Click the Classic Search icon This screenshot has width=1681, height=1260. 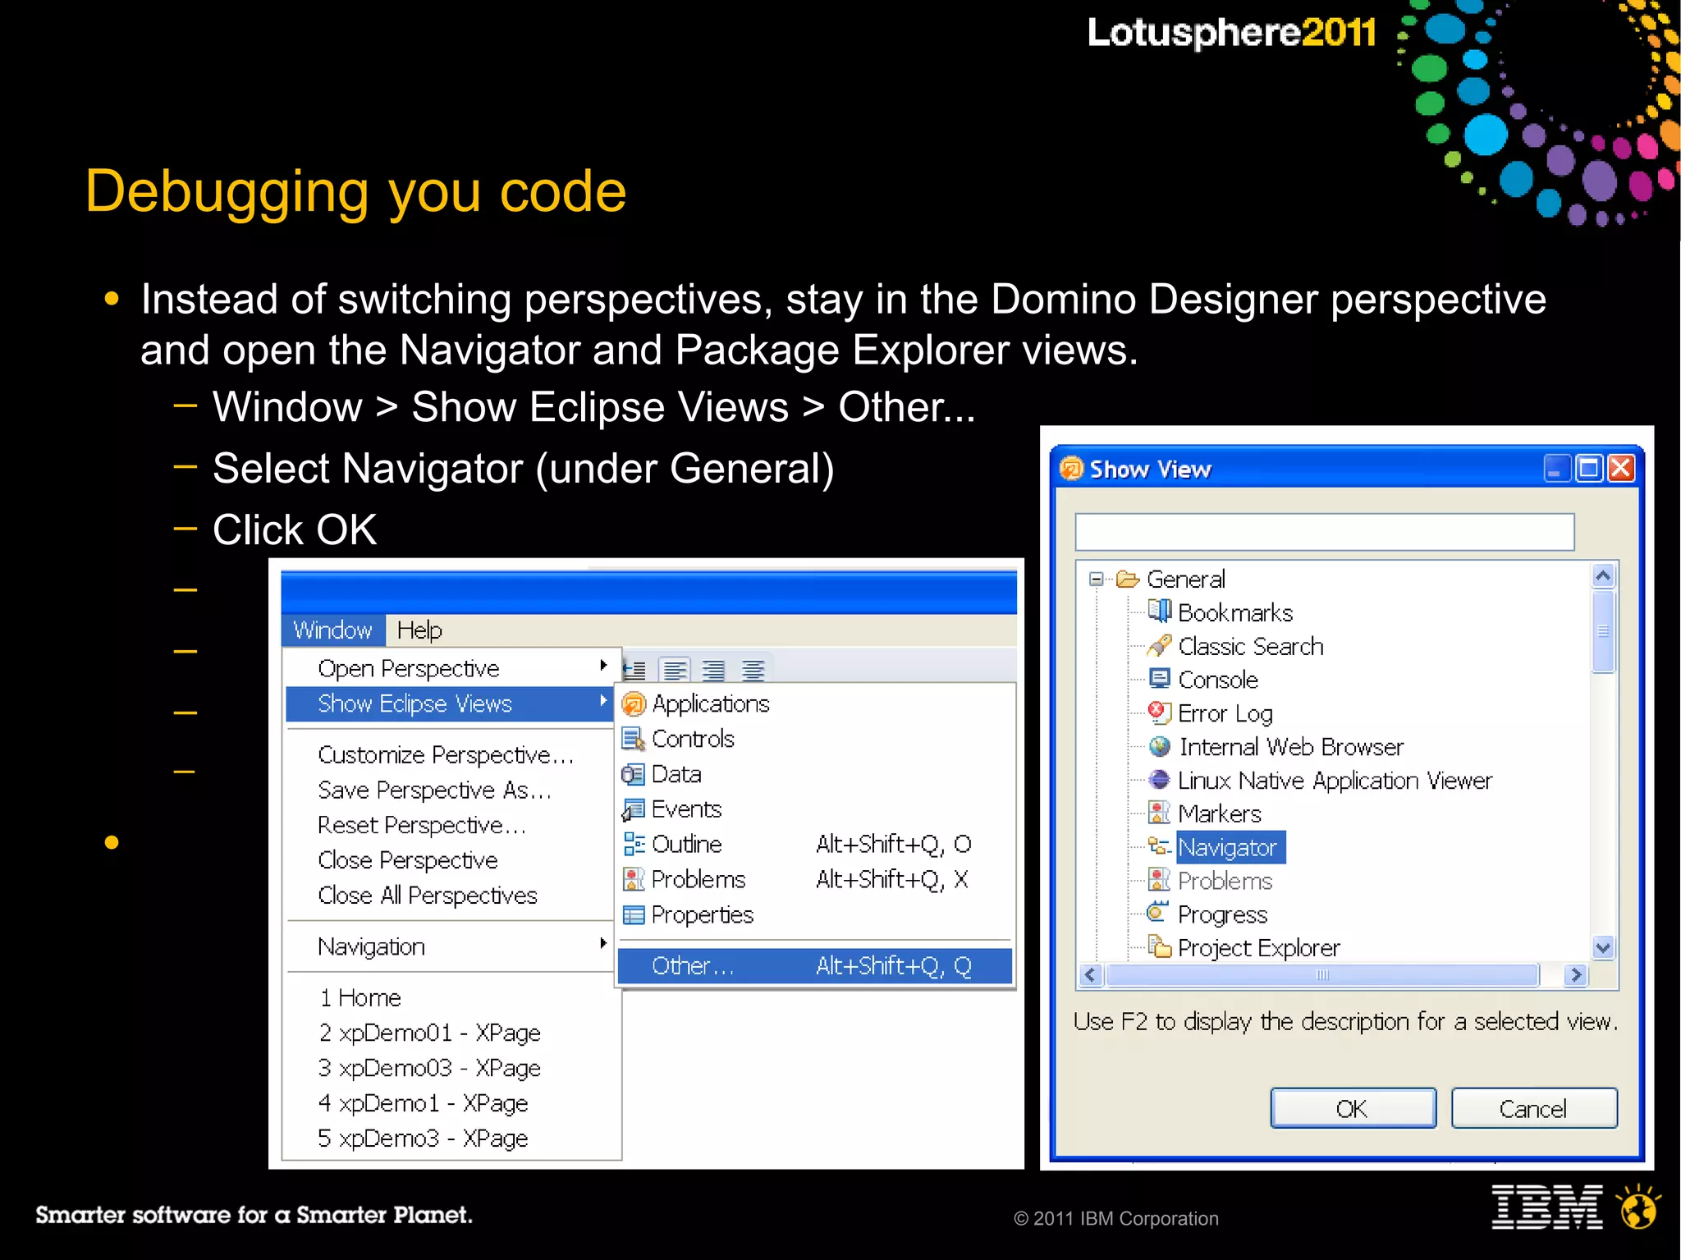tap(1159, 646)
